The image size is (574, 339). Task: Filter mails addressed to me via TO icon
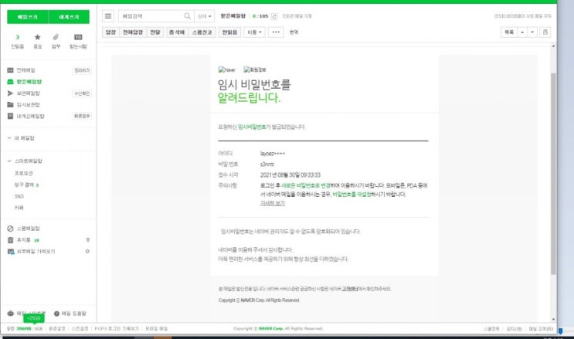coord(78,41)
